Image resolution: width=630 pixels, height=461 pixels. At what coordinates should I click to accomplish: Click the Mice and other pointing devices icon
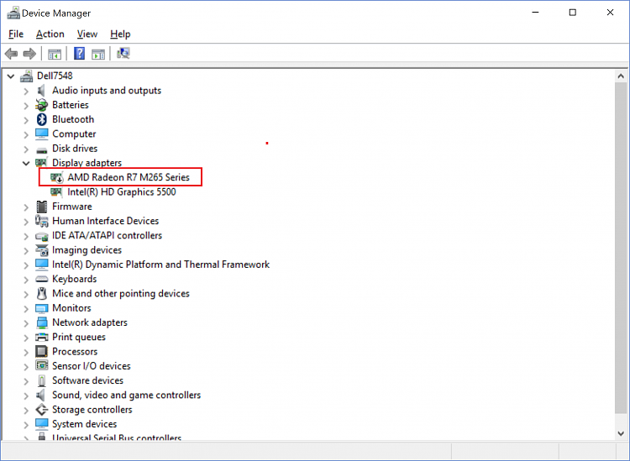[41, 294]
